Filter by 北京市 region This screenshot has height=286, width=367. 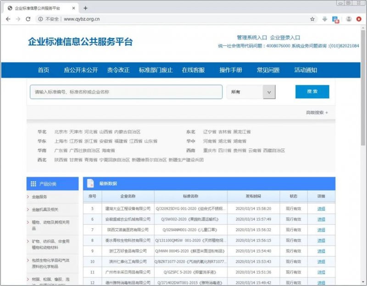[61, 132]
